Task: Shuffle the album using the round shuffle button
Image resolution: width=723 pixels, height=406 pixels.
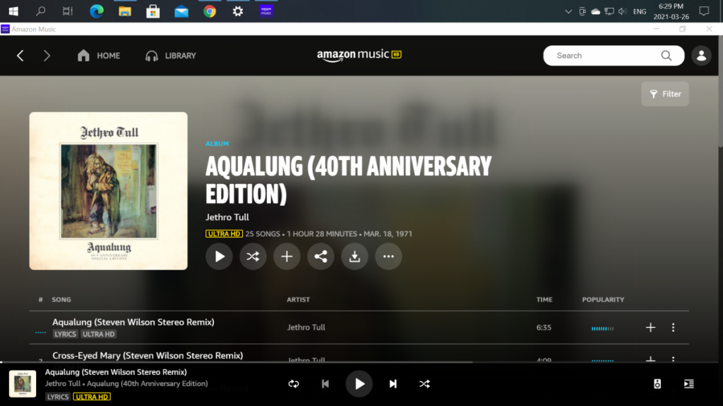Action: [x=253, y=257]
